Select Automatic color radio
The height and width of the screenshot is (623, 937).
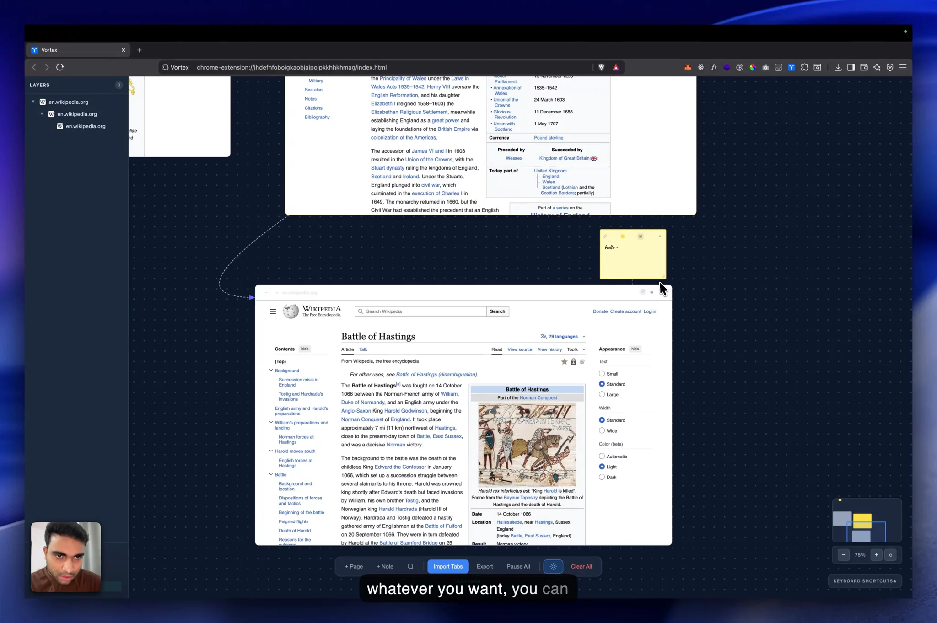602,456
